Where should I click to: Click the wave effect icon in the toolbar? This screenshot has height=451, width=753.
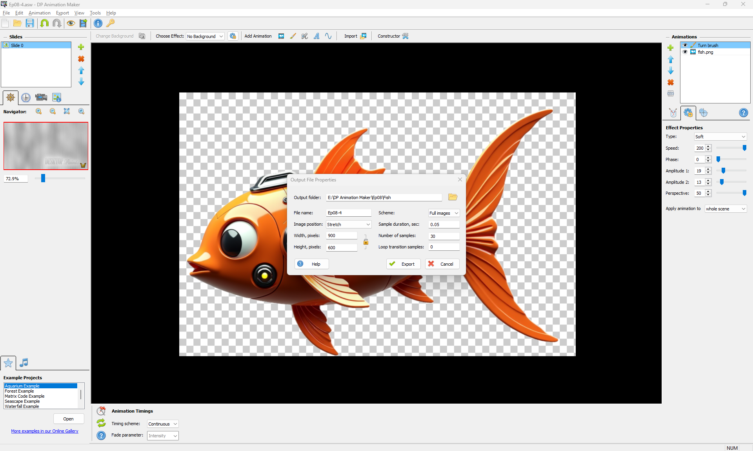click(x=328, y=36)
